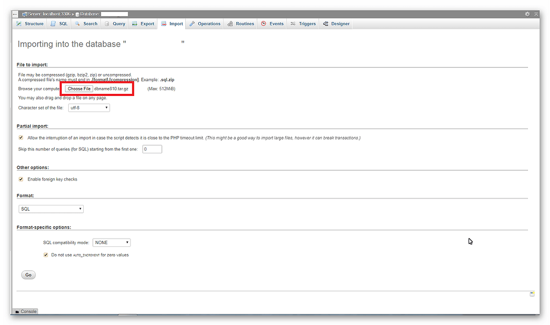Open the Console panel
The height and width of the screenshot is (325, 550).
point(25,311)
